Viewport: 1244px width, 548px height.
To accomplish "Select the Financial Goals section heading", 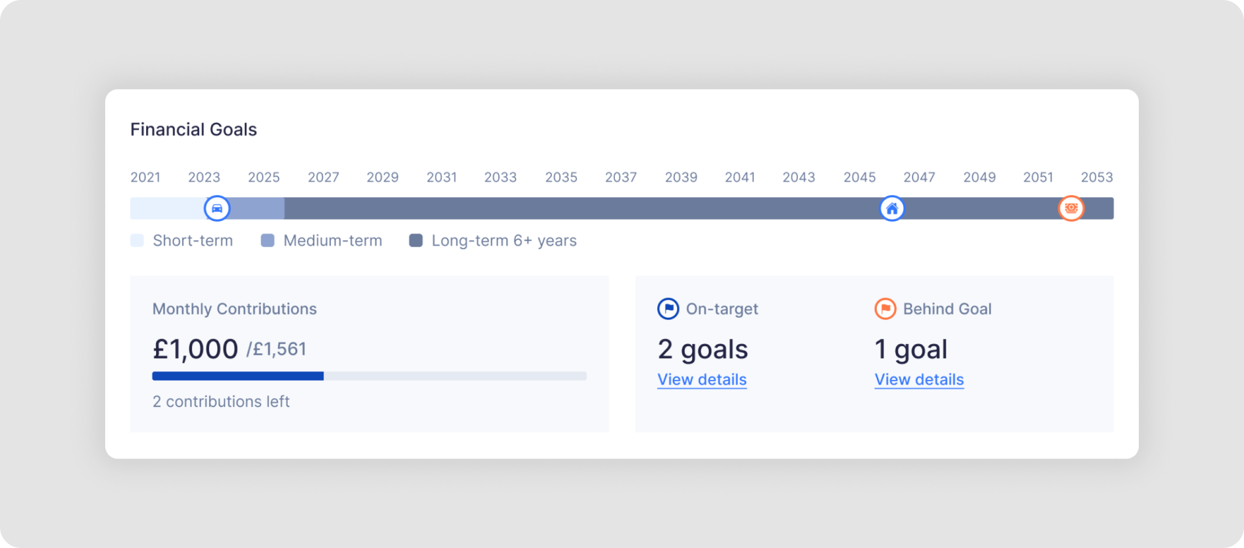I will 193,129.
